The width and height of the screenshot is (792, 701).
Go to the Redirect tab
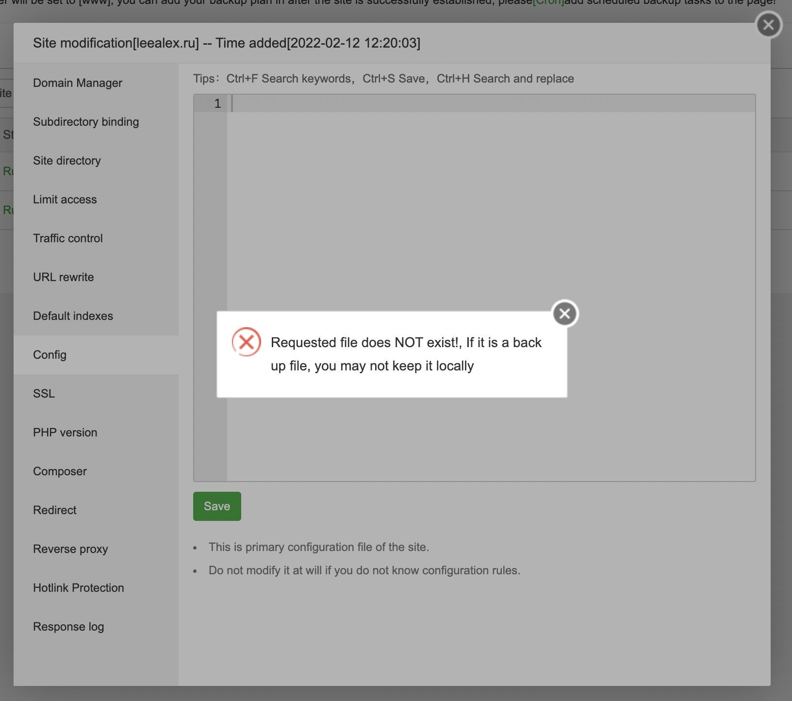click(x=55, y=510)
